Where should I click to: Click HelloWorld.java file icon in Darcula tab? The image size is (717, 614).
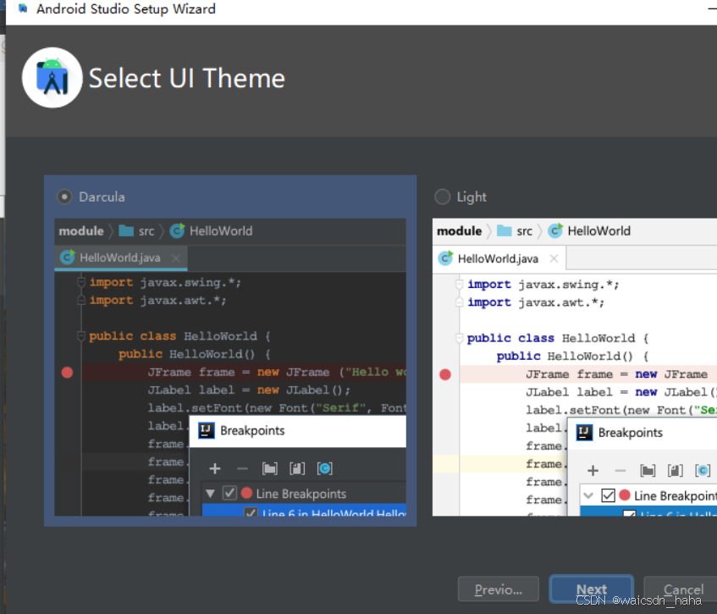[x=68, y=257]
